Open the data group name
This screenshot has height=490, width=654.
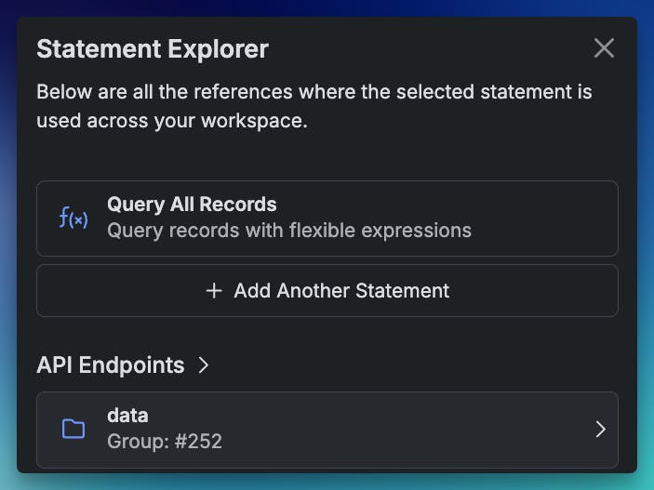(x=127, y=416)
